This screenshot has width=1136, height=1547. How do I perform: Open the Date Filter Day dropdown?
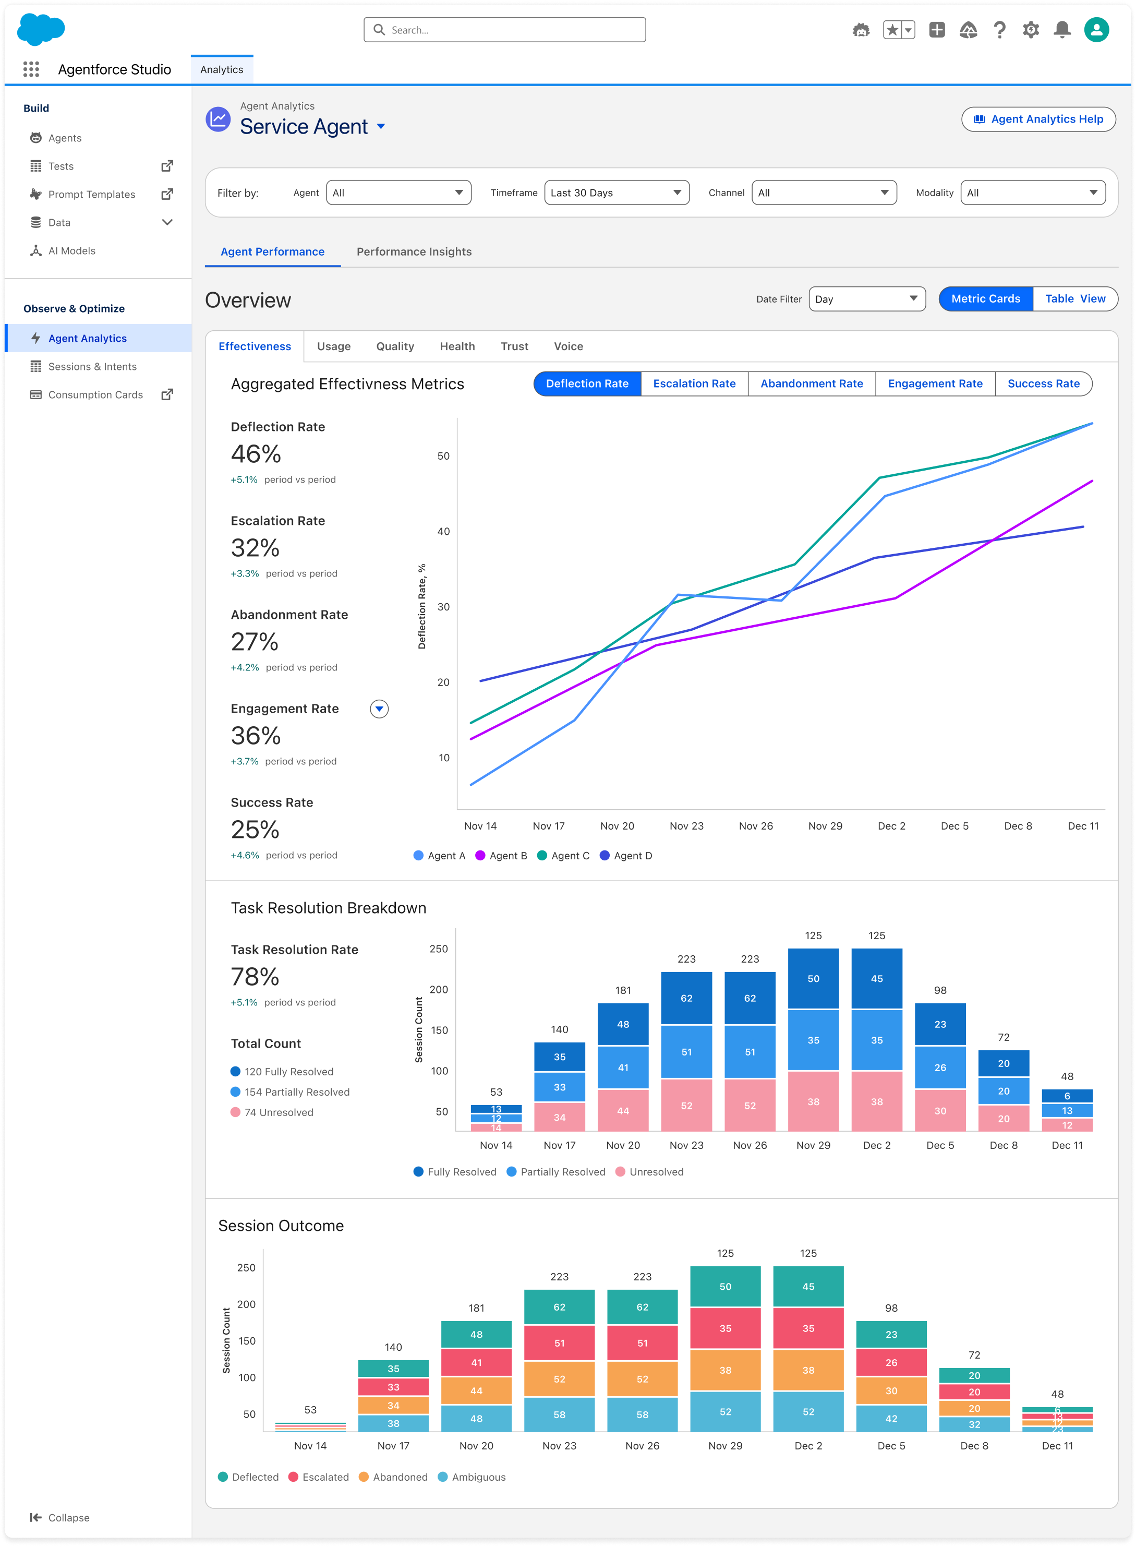867,298
